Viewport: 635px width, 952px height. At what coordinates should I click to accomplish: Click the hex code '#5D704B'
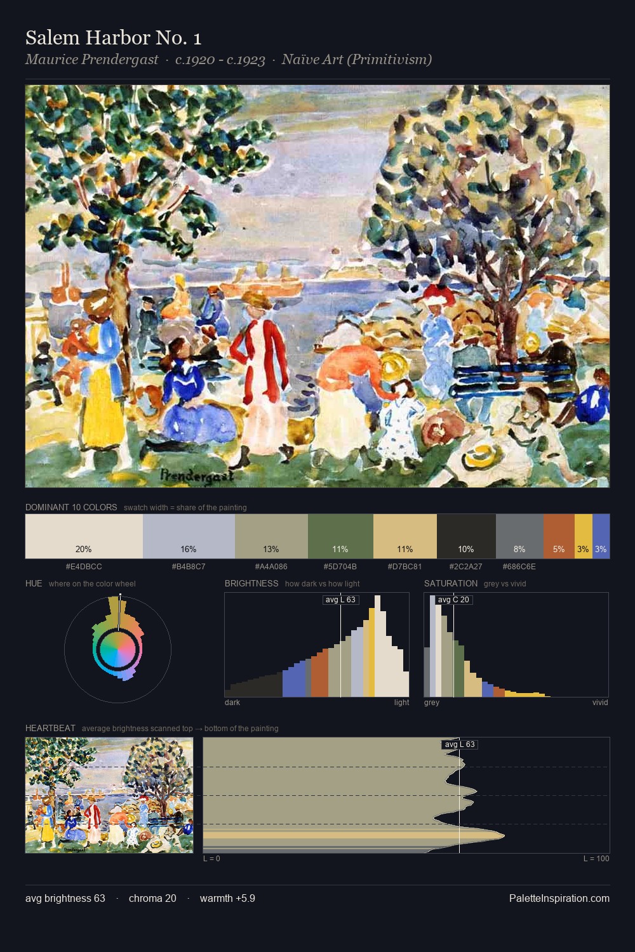tap(340, 566)
